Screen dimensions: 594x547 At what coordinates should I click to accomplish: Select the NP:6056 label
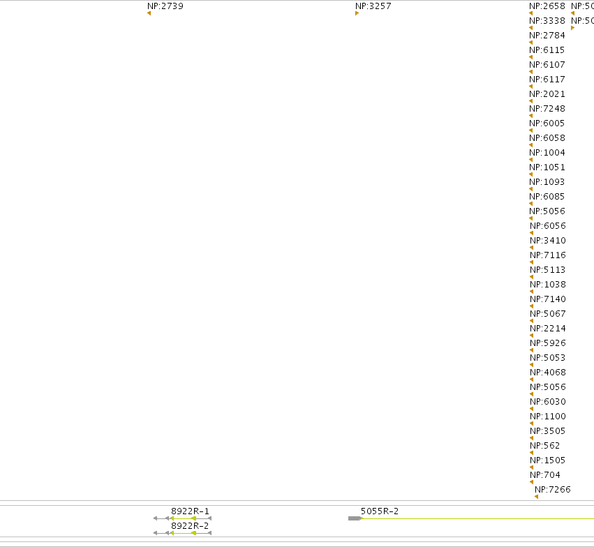click(x=548, y=225)
